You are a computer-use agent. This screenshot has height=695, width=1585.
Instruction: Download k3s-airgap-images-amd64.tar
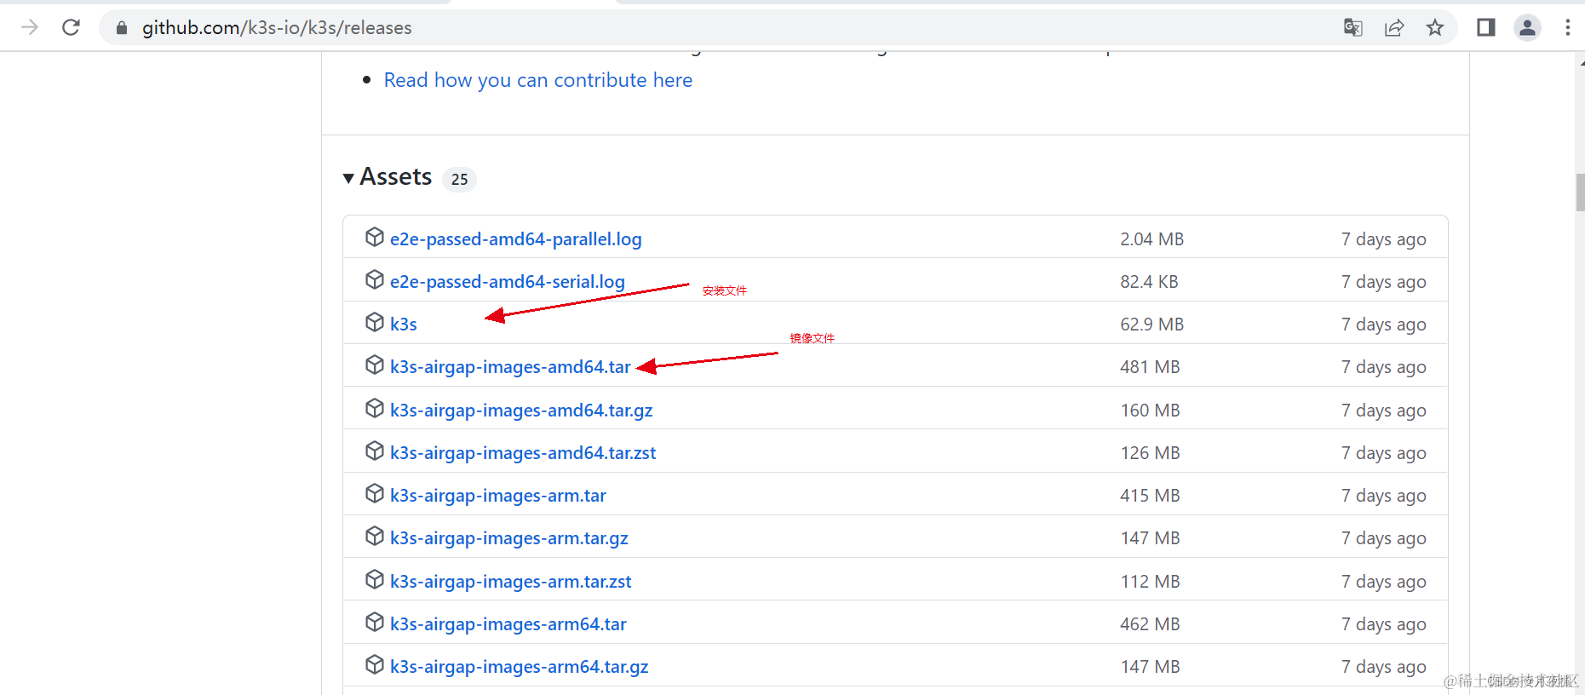tap(510, 367)
